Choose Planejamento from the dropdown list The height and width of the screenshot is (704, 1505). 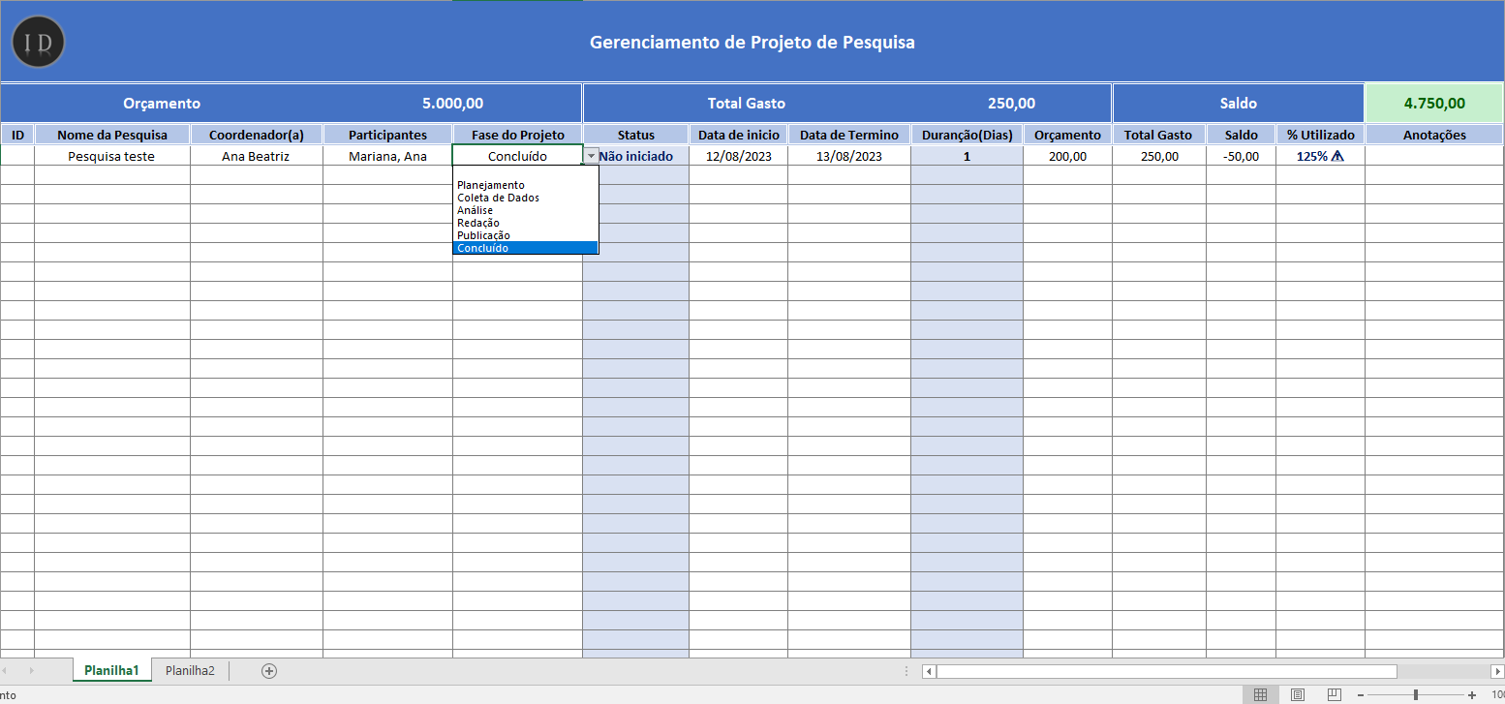click(x=525, y=185)
